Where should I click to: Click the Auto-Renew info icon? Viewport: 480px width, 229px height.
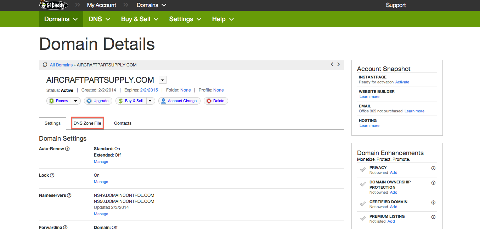tap(67, 149)
